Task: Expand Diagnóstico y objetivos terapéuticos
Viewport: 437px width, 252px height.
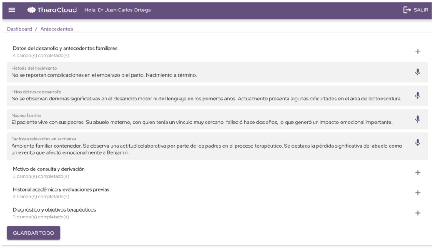Action: pos(418,213)
